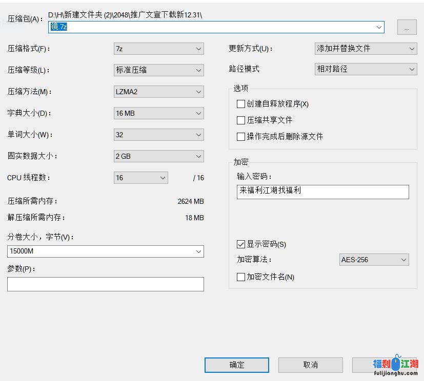Open the 更新方式 dropdown
424x381 pixels.
pyautogui.click(x=366, y=49)
